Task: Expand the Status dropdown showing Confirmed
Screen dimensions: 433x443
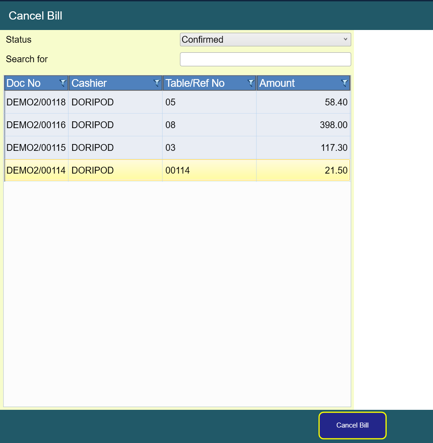Action: pyautogui.click(x=265, y=40)
